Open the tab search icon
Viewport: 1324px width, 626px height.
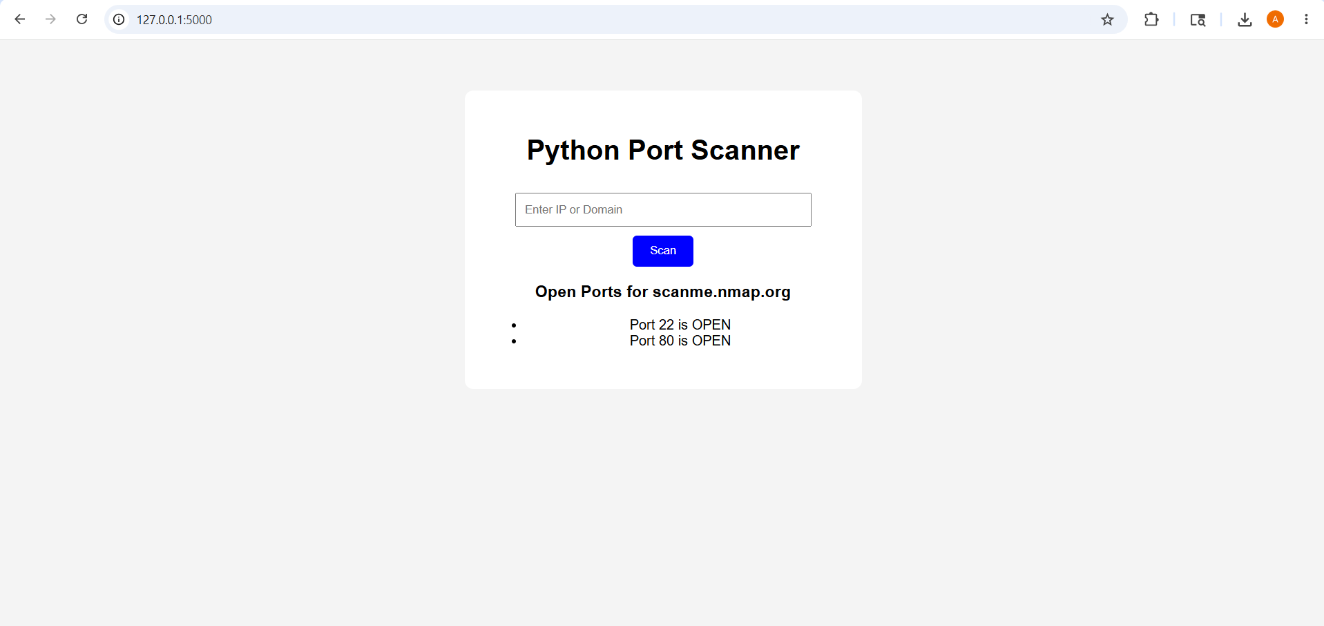pos(1198,19)
